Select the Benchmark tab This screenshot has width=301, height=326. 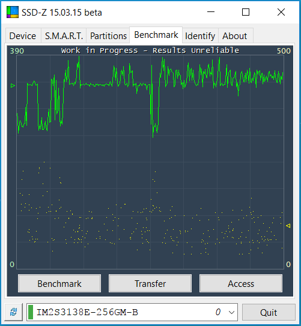[x=156, y=35]
